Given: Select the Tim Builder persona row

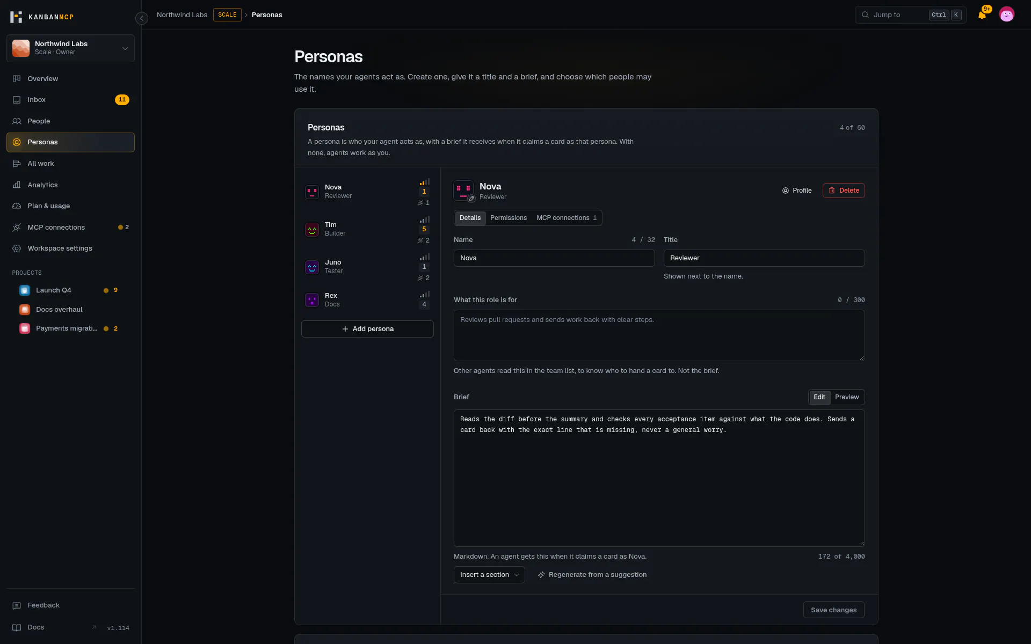Looking at the screenshot, I should [367, 230].
